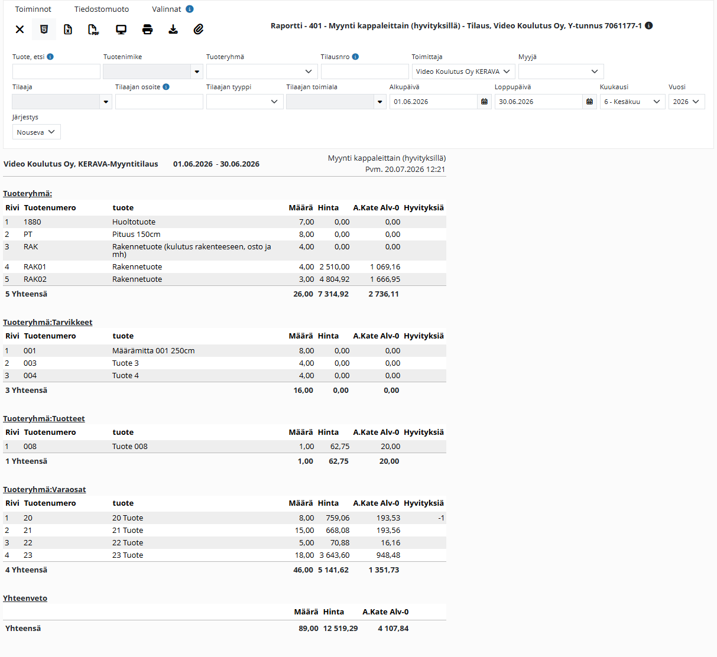717x657 pixels.
Task: Attach file using the paperclip icon
Action: [x=199, y=30]
